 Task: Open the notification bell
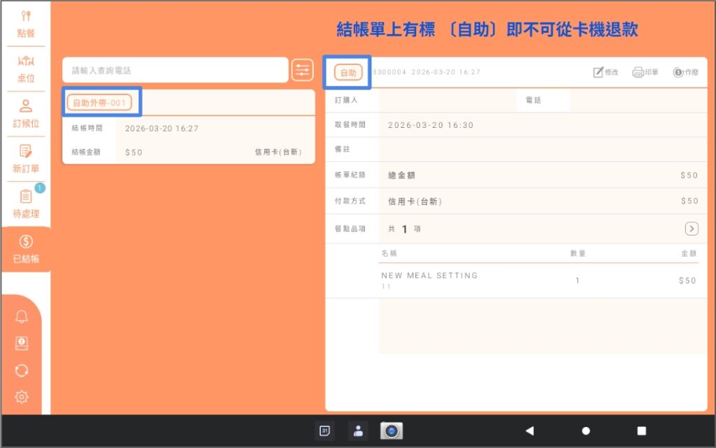[x=22, y=316]
